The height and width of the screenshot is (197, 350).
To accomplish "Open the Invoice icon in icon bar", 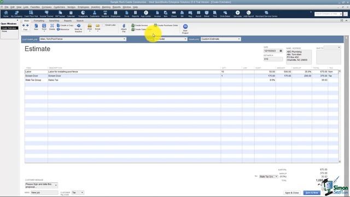I will (157, 14).
